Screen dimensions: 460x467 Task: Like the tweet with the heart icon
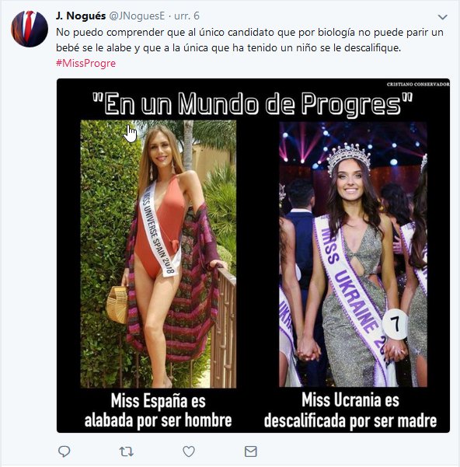pyautogui.click(x=189, y=451)
